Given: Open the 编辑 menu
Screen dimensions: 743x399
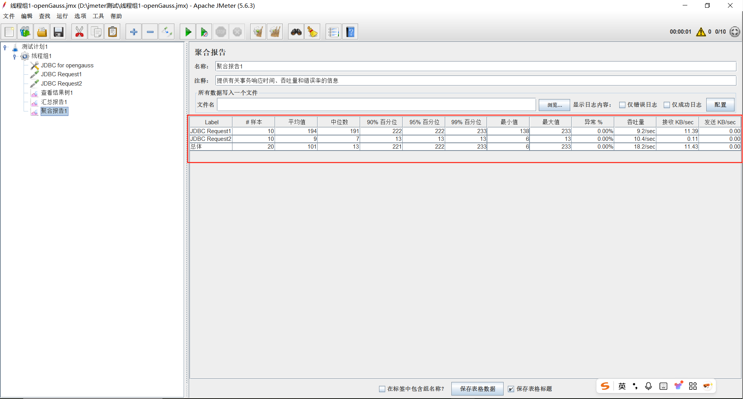Looking at the screenshot, I should [27, 16].
